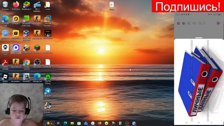
Task: Click the Подпишись! red banner
Action: [x=188, y=6]
